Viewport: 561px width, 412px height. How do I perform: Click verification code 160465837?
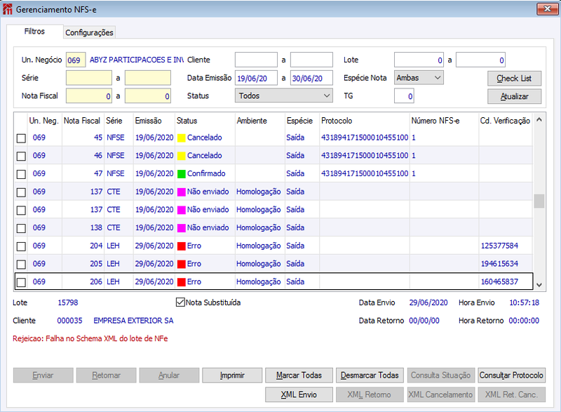499,281
